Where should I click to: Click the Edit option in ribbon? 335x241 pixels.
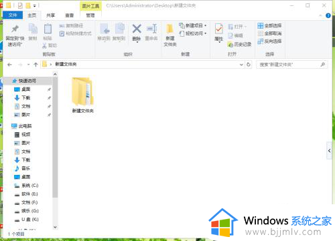[235, 35]
